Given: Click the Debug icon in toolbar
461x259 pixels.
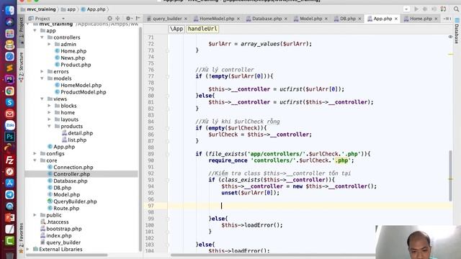Looking at the screenshot, I should (425, 9).
